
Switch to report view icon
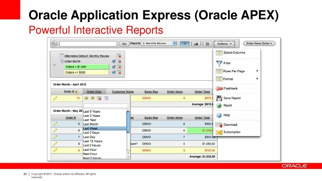coord(185,44)
